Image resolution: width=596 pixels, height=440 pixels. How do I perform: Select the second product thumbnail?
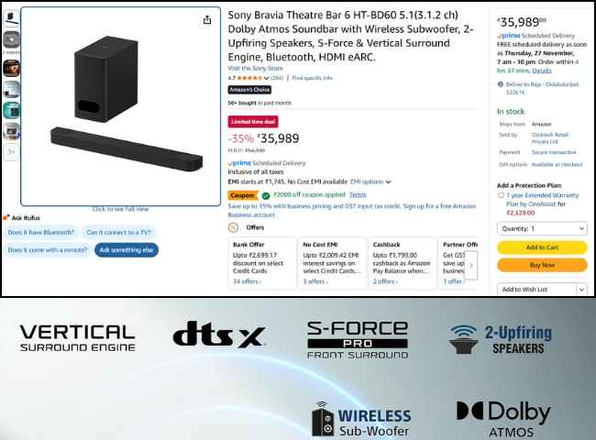pos(11,39)
